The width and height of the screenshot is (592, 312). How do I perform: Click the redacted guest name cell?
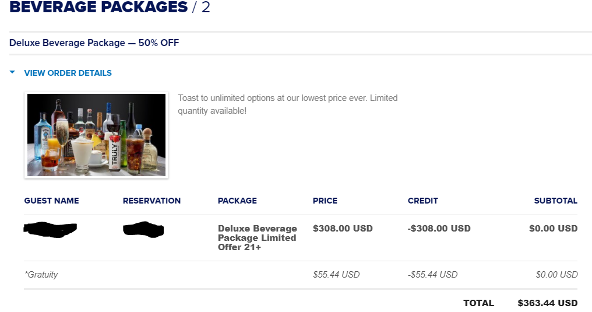(x=50, y=230)
